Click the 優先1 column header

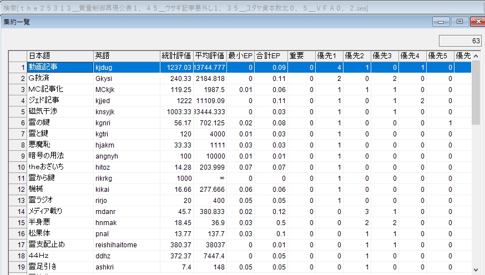(329, 55)
